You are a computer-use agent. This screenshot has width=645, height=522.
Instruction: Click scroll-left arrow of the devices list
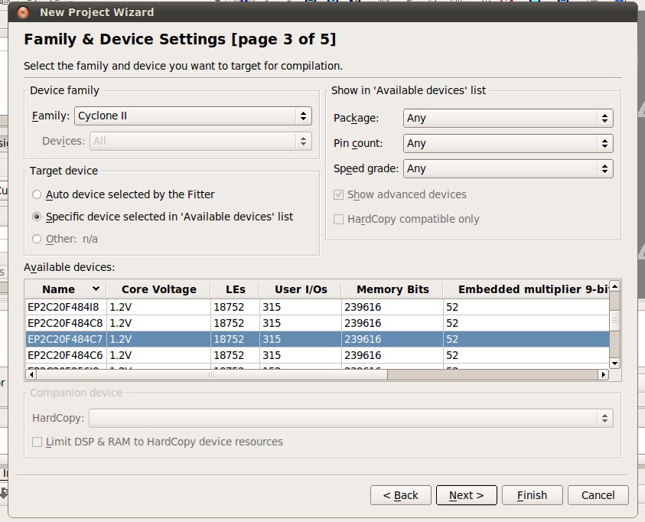tap(31, 375)
